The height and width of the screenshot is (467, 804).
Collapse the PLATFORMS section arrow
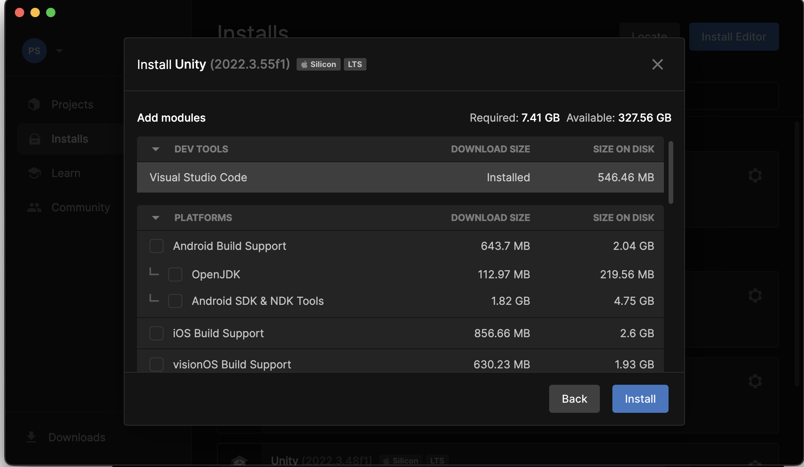coord(156,218)
